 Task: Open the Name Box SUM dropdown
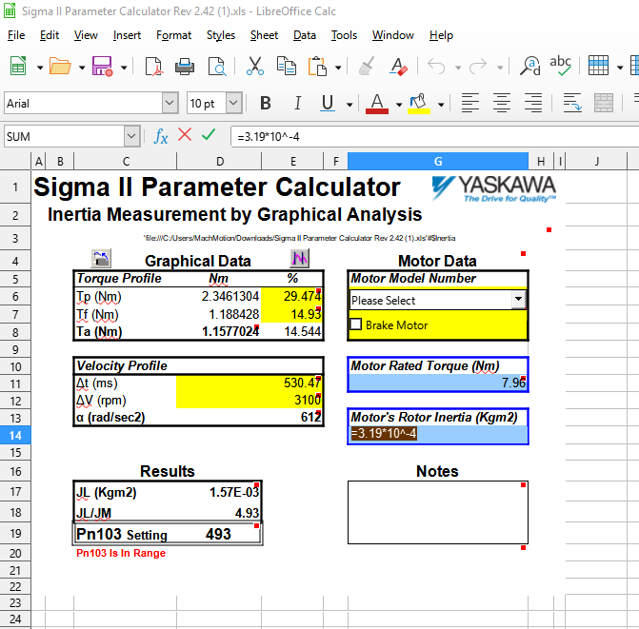coord(131,136)
